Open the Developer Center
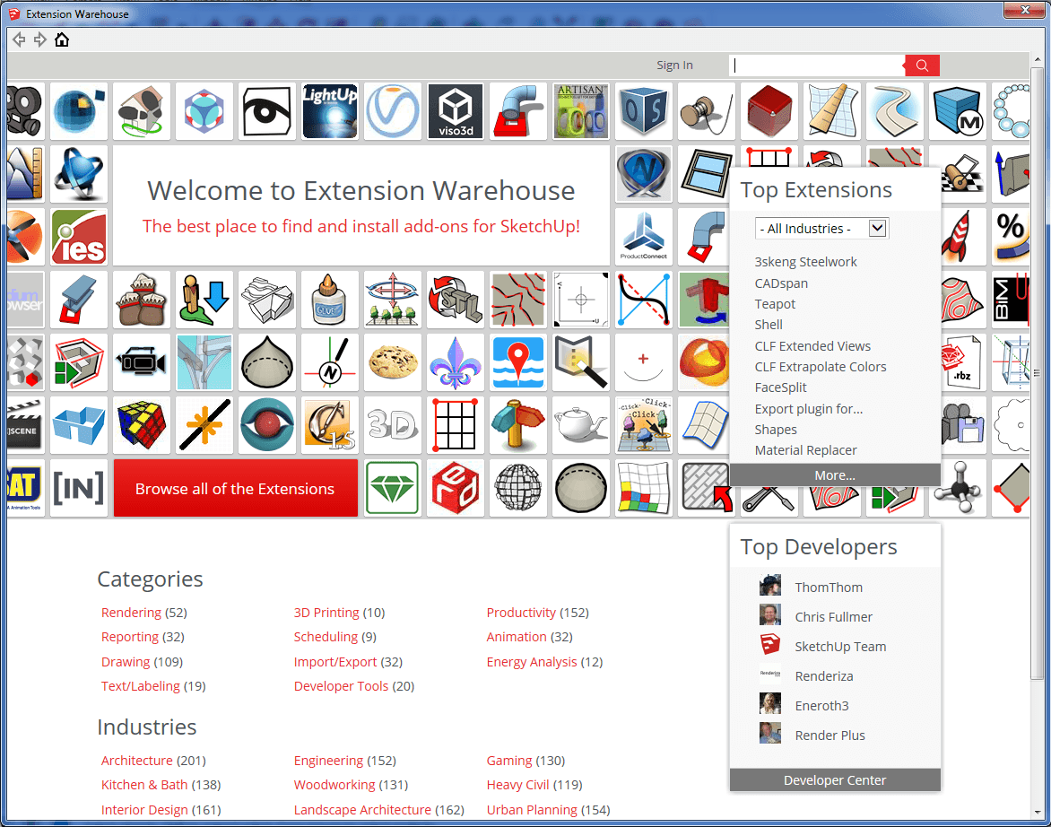 click(835, 780)
